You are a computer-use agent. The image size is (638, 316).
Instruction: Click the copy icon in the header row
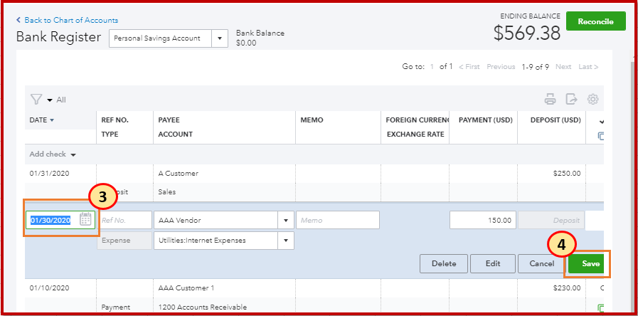pos(601,135)
